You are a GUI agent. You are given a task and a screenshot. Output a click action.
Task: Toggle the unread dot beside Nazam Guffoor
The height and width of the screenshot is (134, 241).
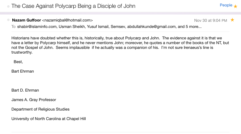click(x=8, y=20)
